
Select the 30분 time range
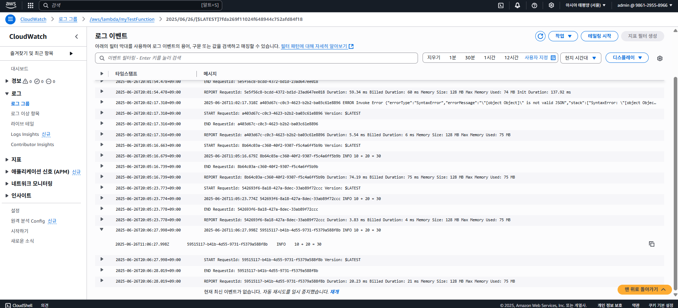coord(470,58)
